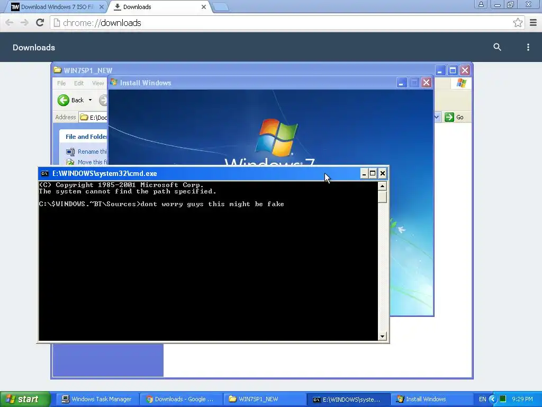Minimize the Install Windows window

click(402, 83)
